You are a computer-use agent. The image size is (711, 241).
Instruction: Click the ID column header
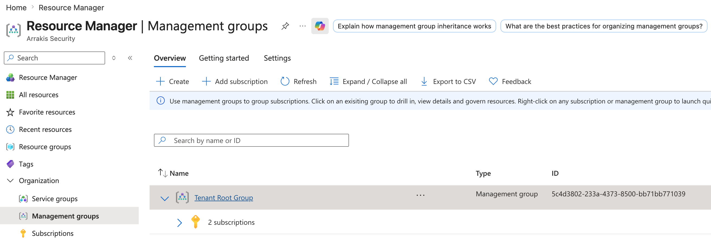tap(555, 174)
